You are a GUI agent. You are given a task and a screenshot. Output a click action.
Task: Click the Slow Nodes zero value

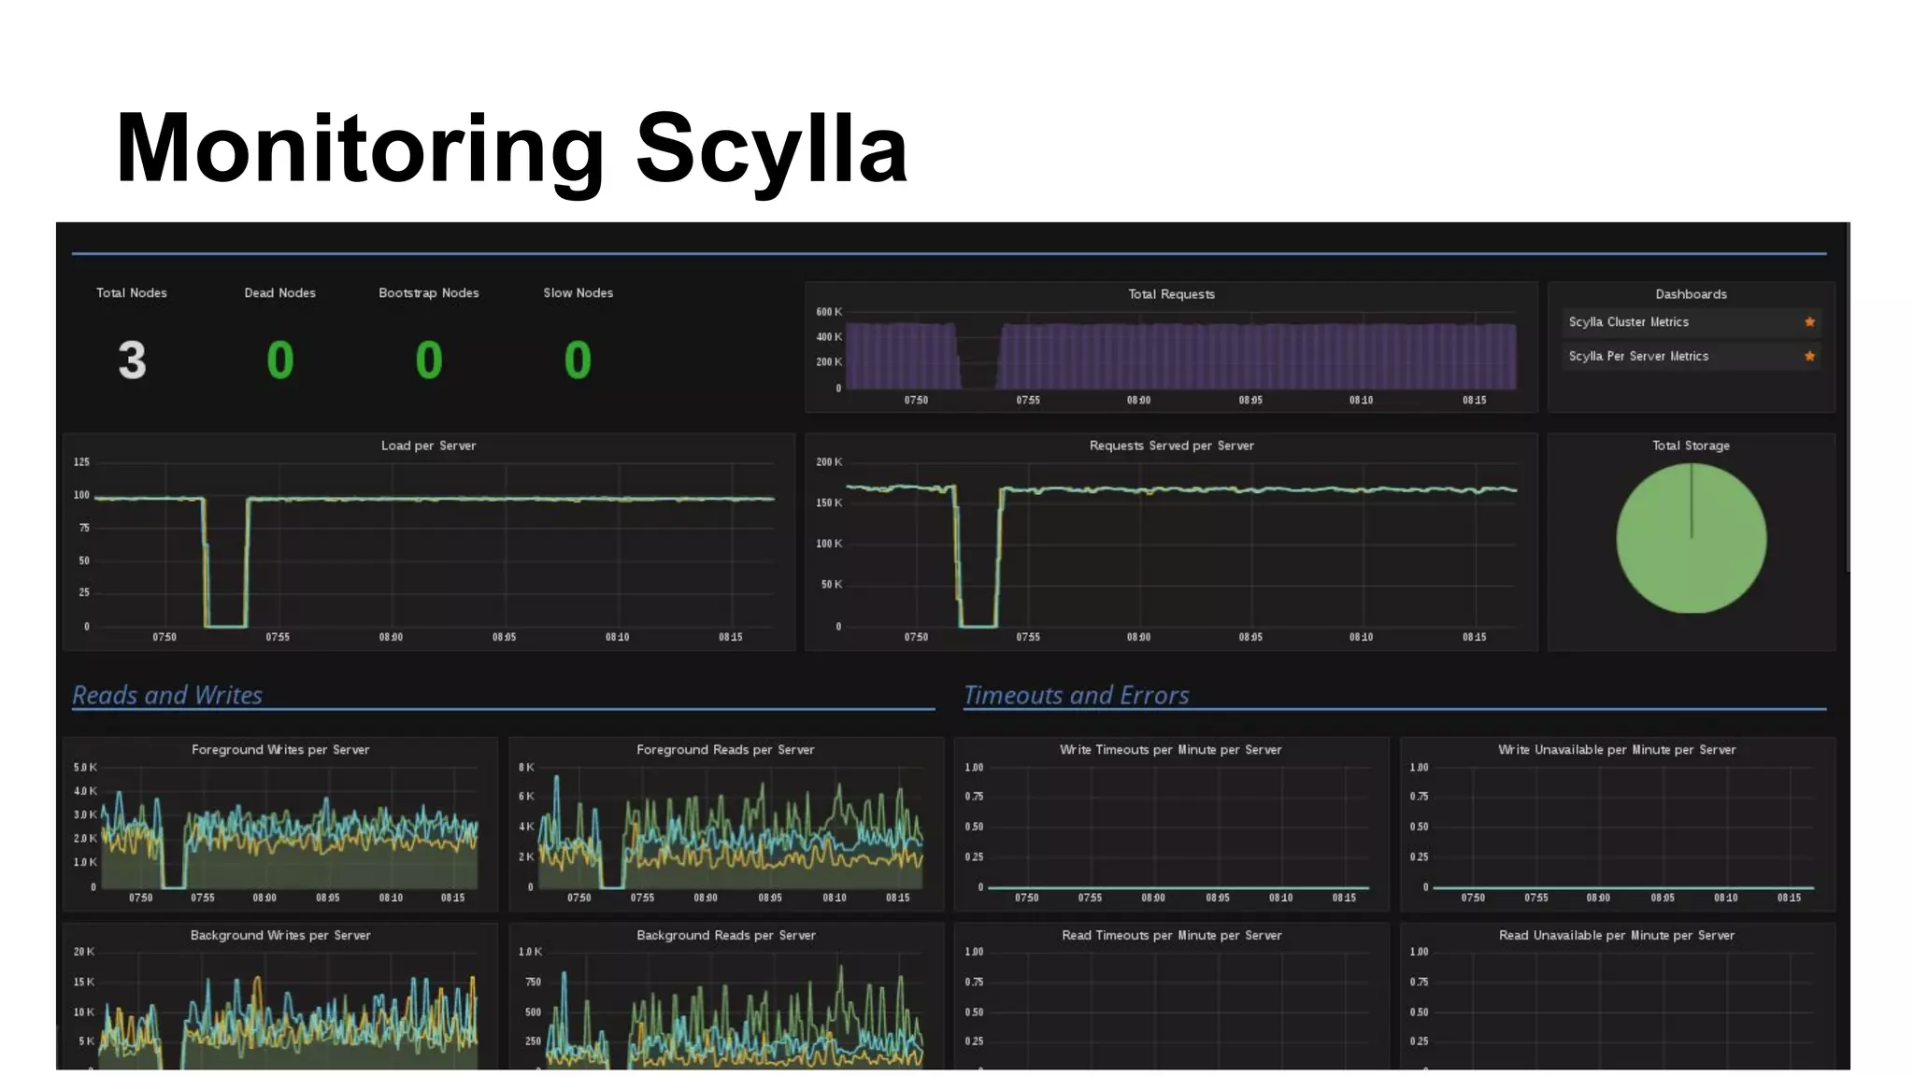[578, 361]
